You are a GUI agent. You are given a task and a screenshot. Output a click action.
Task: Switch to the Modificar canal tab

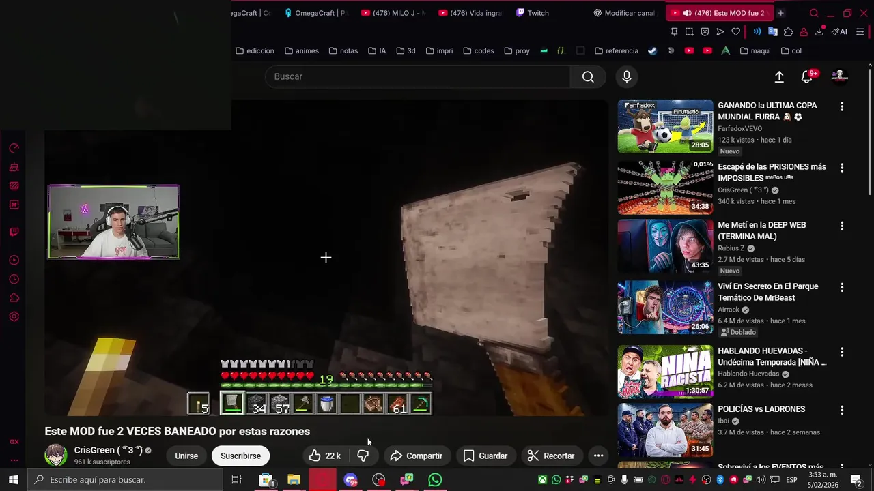[x=624, y=13]
